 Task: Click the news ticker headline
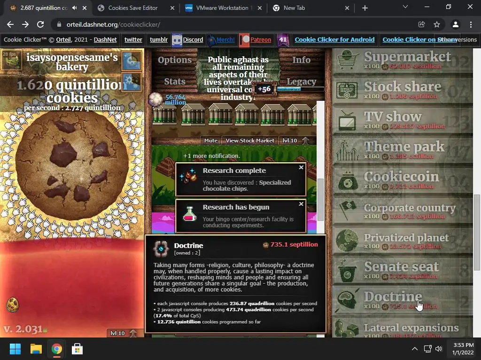click(x=238, y=78)
